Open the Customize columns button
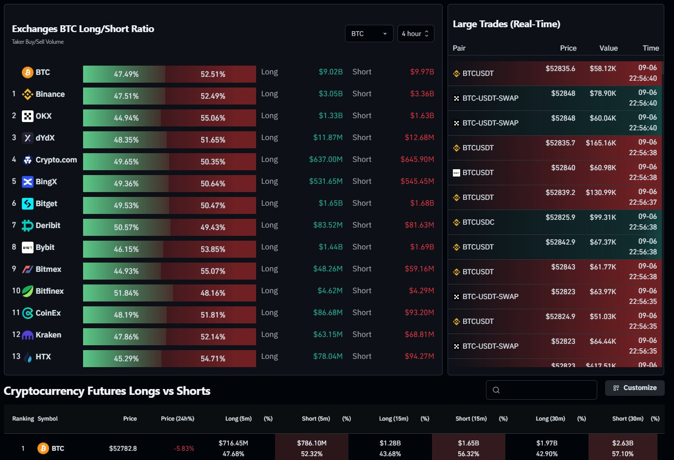 (x=635, y=388)
